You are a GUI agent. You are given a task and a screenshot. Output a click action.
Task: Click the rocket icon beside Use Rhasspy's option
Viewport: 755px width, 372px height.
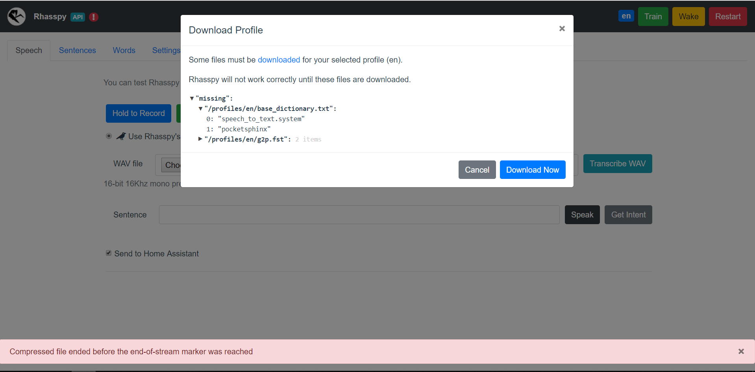(x=120, y=136)
